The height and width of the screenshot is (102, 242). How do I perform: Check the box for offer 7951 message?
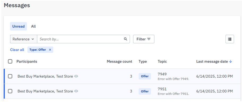10,91
